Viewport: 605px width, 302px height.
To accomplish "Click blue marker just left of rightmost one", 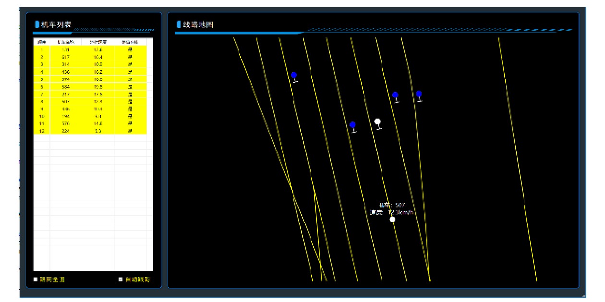I will click(395, 96).
